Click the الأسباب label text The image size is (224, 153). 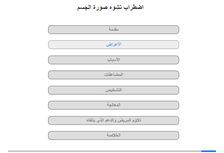(x=114, y=60)
